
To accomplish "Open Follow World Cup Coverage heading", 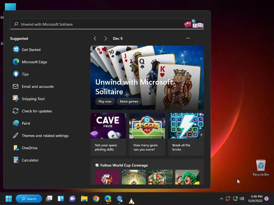I will 124,165.
